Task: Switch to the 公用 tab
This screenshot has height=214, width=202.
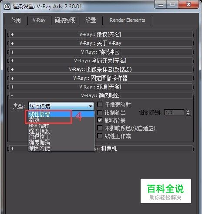Action: pos(16,20)
